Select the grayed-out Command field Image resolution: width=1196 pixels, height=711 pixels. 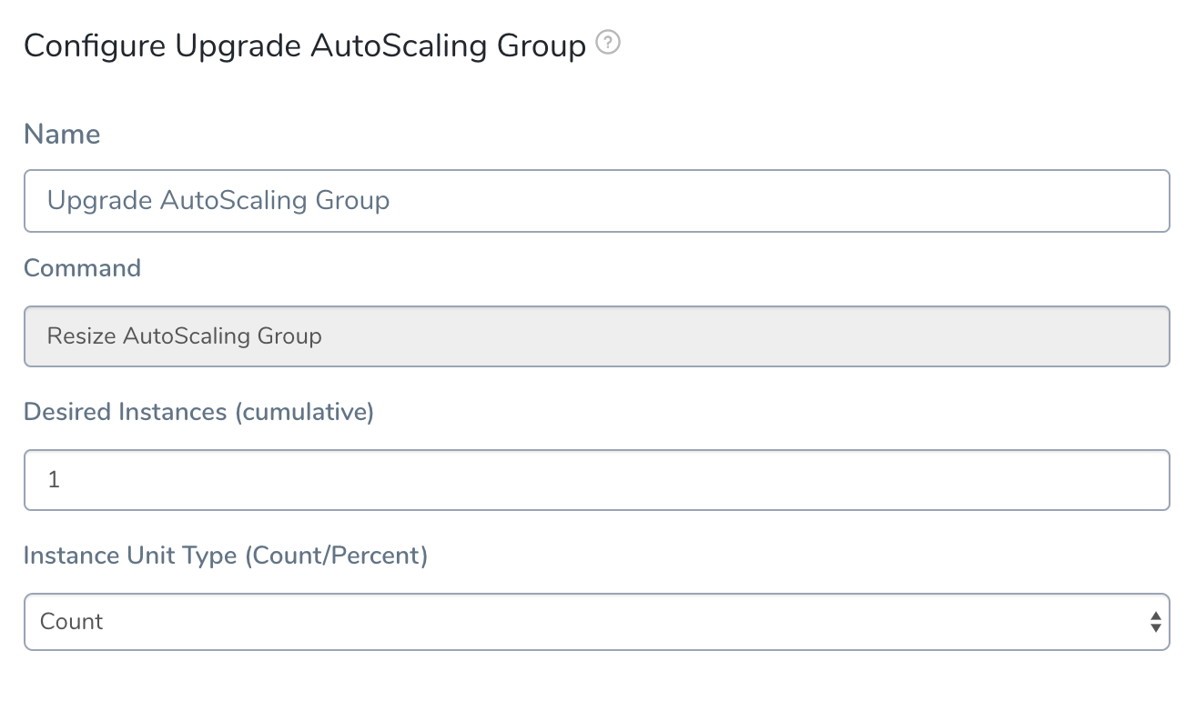pyautogui.click(x=596, y=336)
